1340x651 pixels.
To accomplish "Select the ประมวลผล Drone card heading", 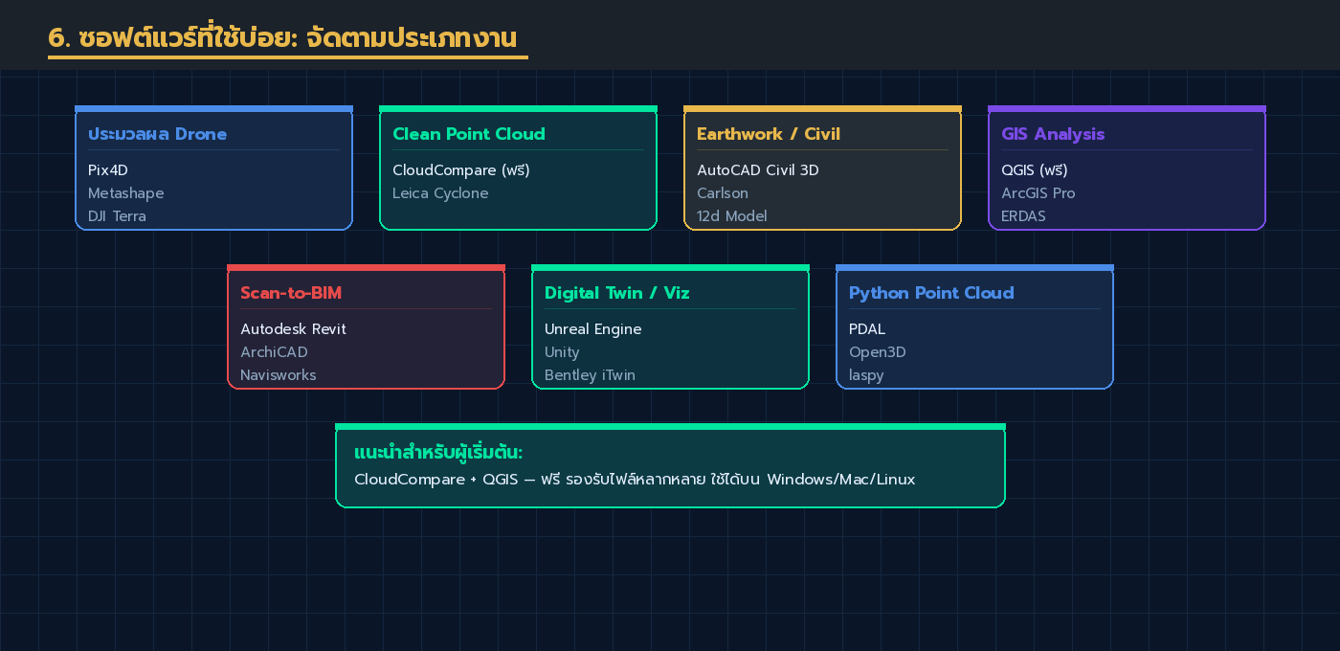I will point(158,134).
